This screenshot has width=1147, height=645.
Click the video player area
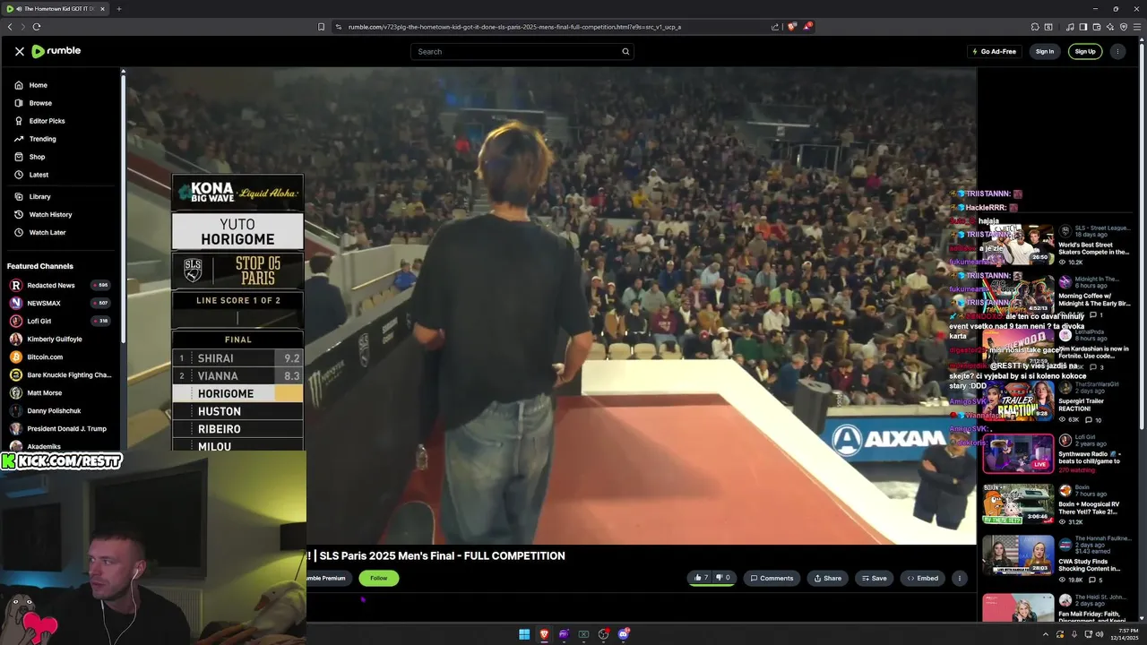tap(551, 305)
